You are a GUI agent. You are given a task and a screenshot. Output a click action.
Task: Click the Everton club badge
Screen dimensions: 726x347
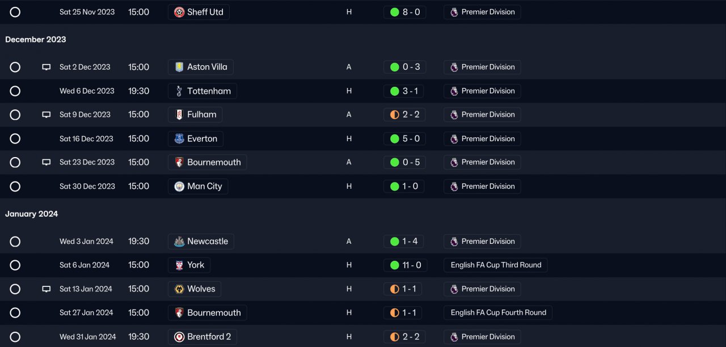(x=179, y=139)
